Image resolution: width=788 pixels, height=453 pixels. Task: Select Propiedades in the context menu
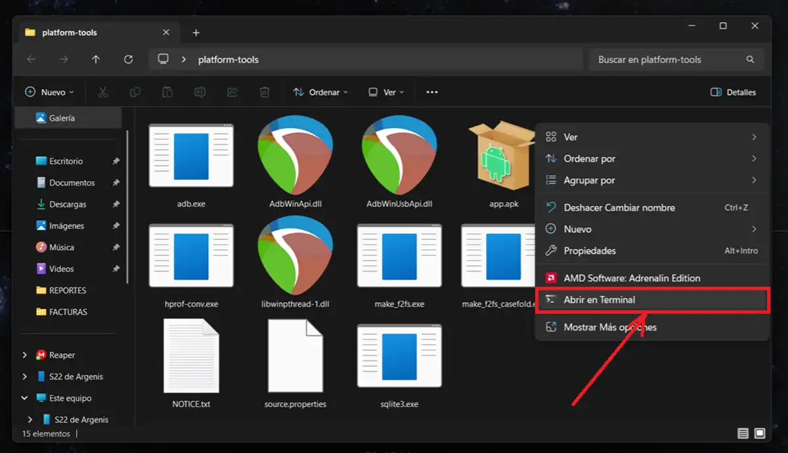click(x=590, y=251)
